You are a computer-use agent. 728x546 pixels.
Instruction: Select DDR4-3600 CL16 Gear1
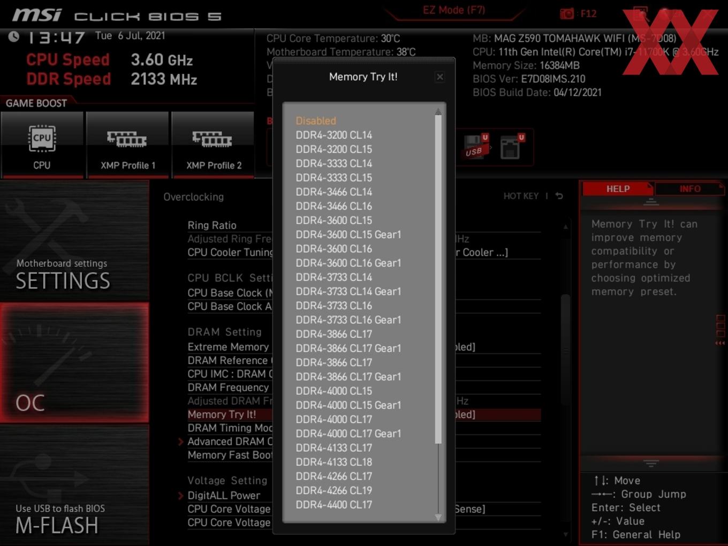coord(348,263)
